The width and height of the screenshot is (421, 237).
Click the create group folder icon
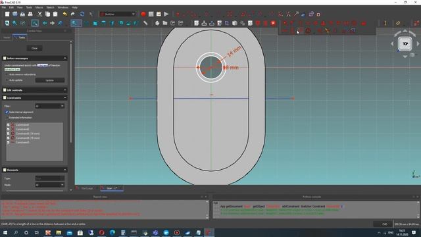(165, 23)
